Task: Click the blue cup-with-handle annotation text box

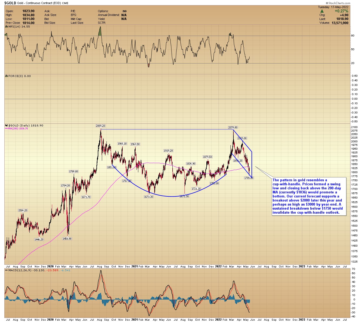Action: (309, 196)
